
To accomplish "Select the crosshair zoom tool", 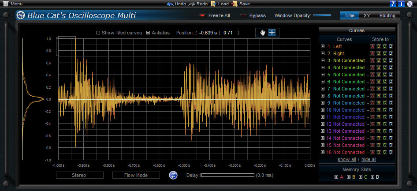I will 272,33.
